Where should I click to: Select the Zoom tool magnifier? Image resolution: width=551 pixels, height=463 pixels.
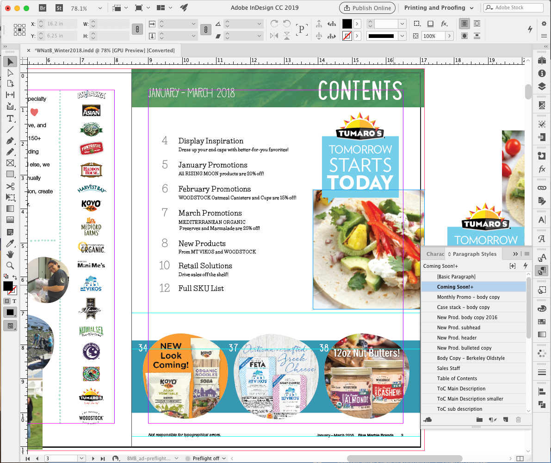tap(10, 265)
